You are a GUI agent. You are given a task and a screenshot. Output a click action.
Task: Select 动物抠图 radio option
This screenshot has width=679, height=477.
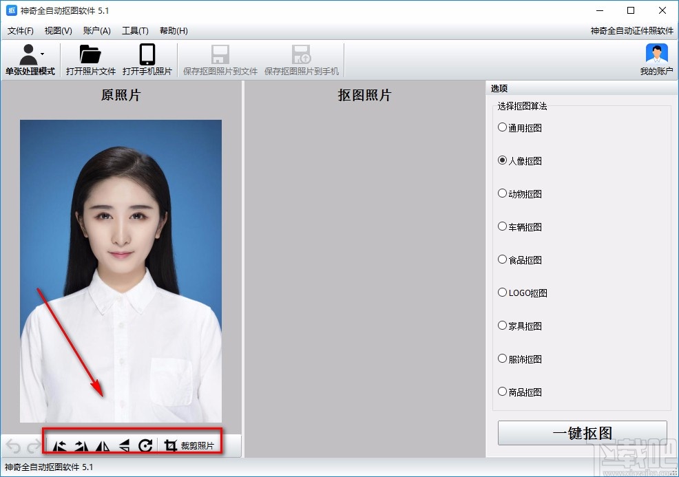tap(520, 193)
